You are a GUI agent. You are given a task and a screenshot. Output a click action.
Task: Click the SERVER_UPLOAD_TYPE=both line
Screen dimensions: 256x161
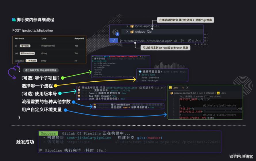tap(196, 118)
